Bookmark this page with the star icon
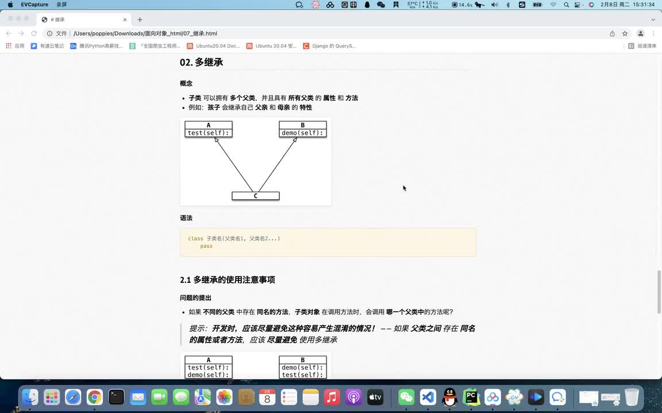The width and height of the screenshot is (662, 413). click(625, 33)
